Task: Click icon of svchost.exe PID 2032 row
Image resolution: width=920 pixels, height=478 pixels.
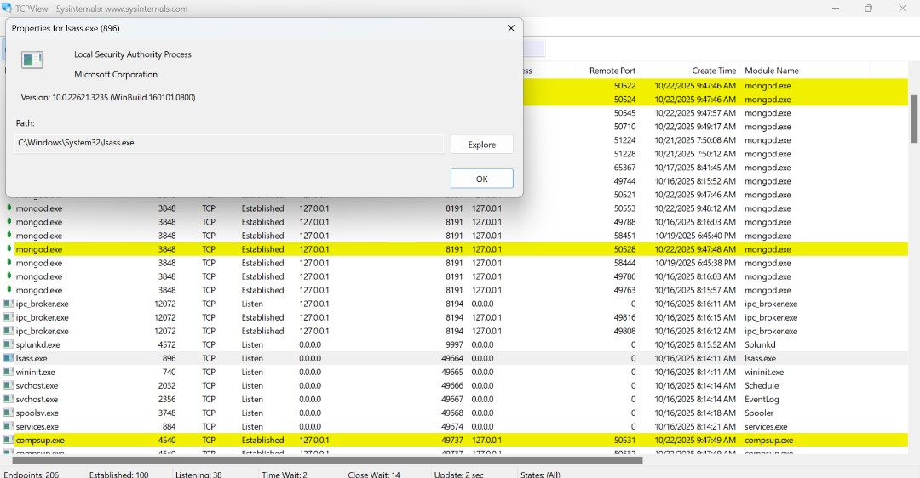Action: point(9,385)
